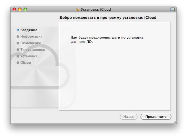Close the iCloud installer with the red button
This screenshot has width=187, height=138.
pyautogui.click(x=15, y=9)
